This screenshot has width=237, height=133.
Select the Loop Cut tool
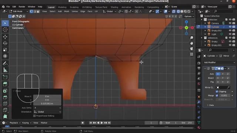pyautogui.click(x=5, y=103)
